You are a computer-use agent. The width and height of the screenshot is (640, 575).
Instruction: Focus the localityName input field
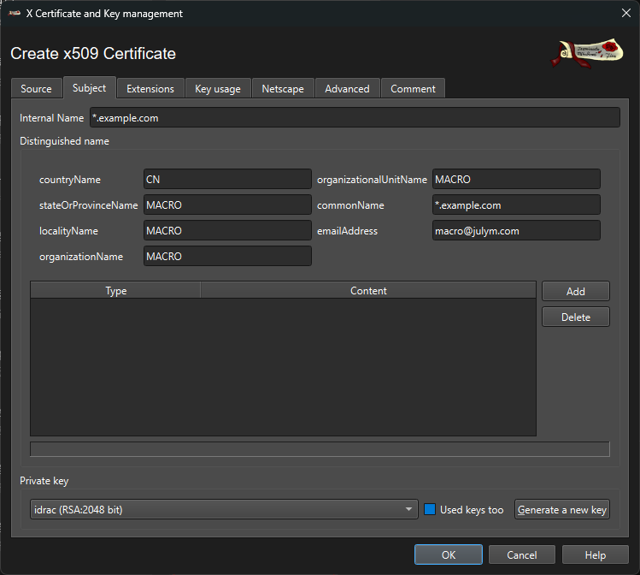227,230
